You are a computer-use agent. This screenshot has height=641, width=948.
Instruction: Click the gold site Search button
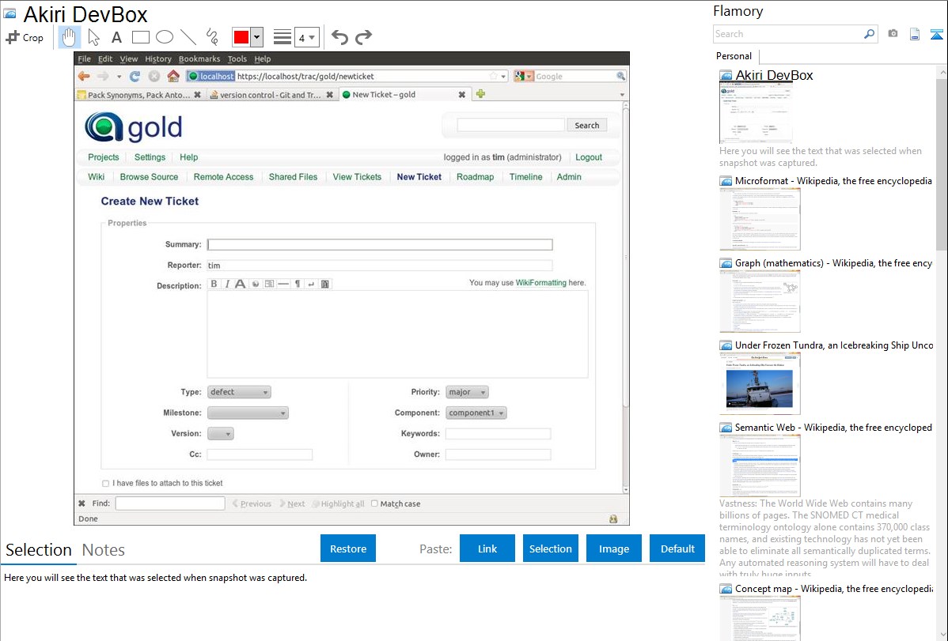click(587, 125)
